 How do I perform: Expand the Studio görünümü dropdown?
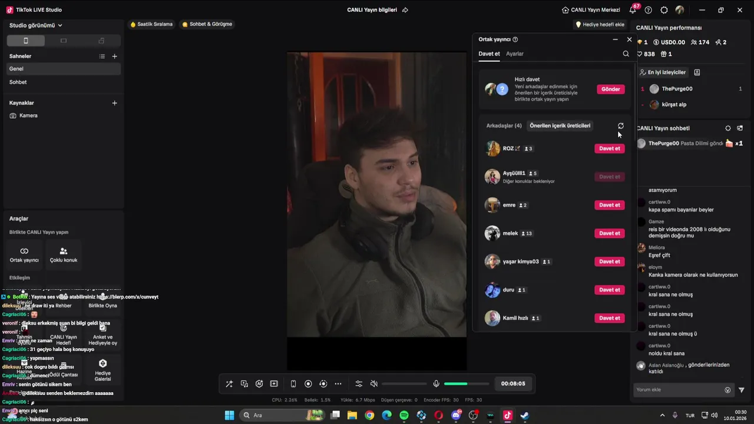click(x=35, y=25)
